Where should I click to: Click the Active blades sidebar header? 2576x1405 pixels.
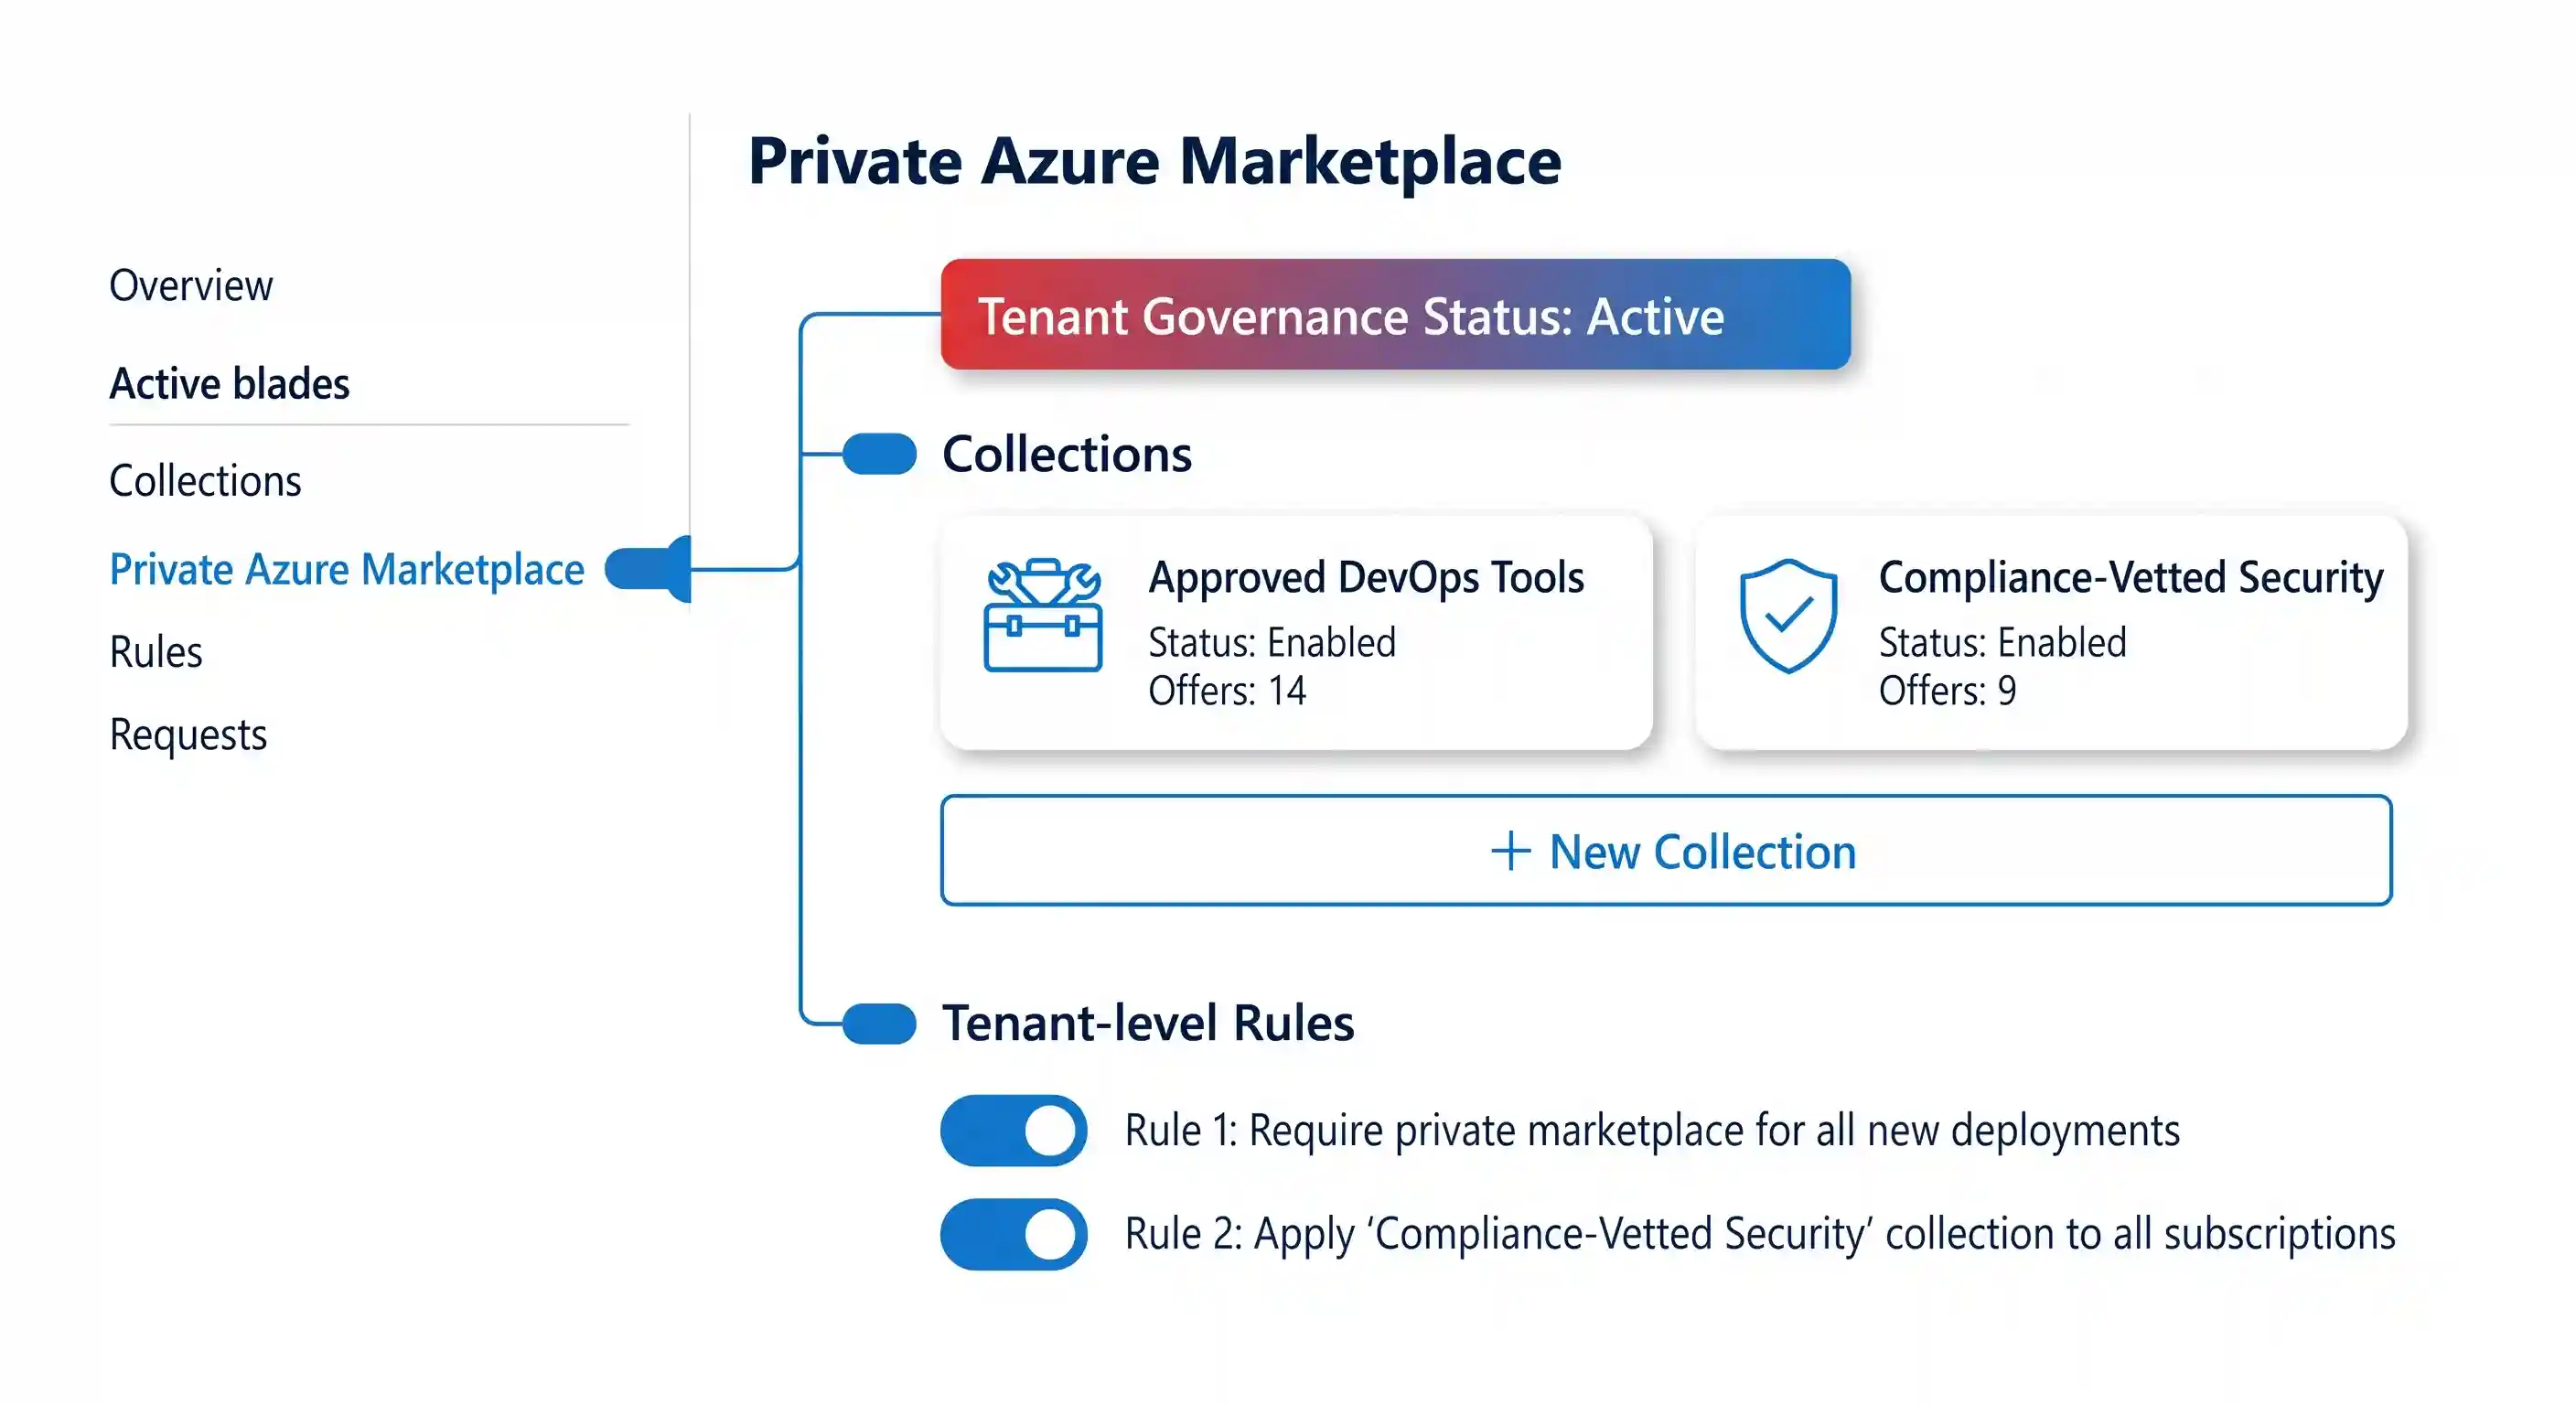229,384
